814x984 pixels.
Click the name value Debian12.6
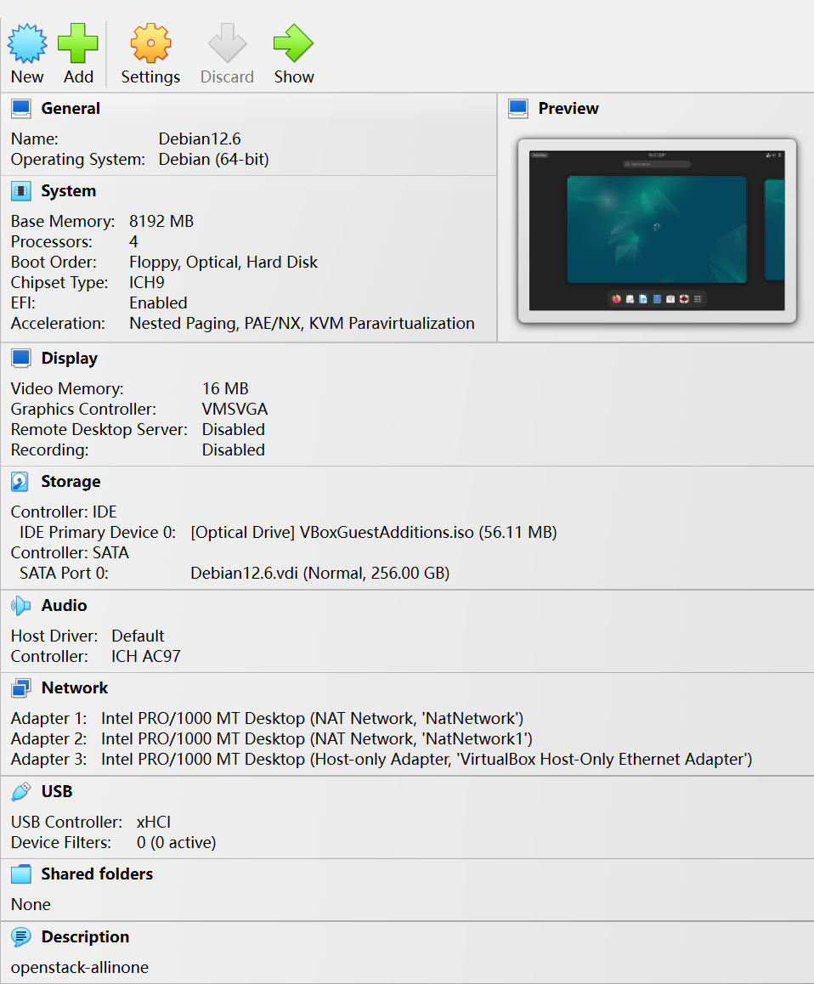pos(200,139)
